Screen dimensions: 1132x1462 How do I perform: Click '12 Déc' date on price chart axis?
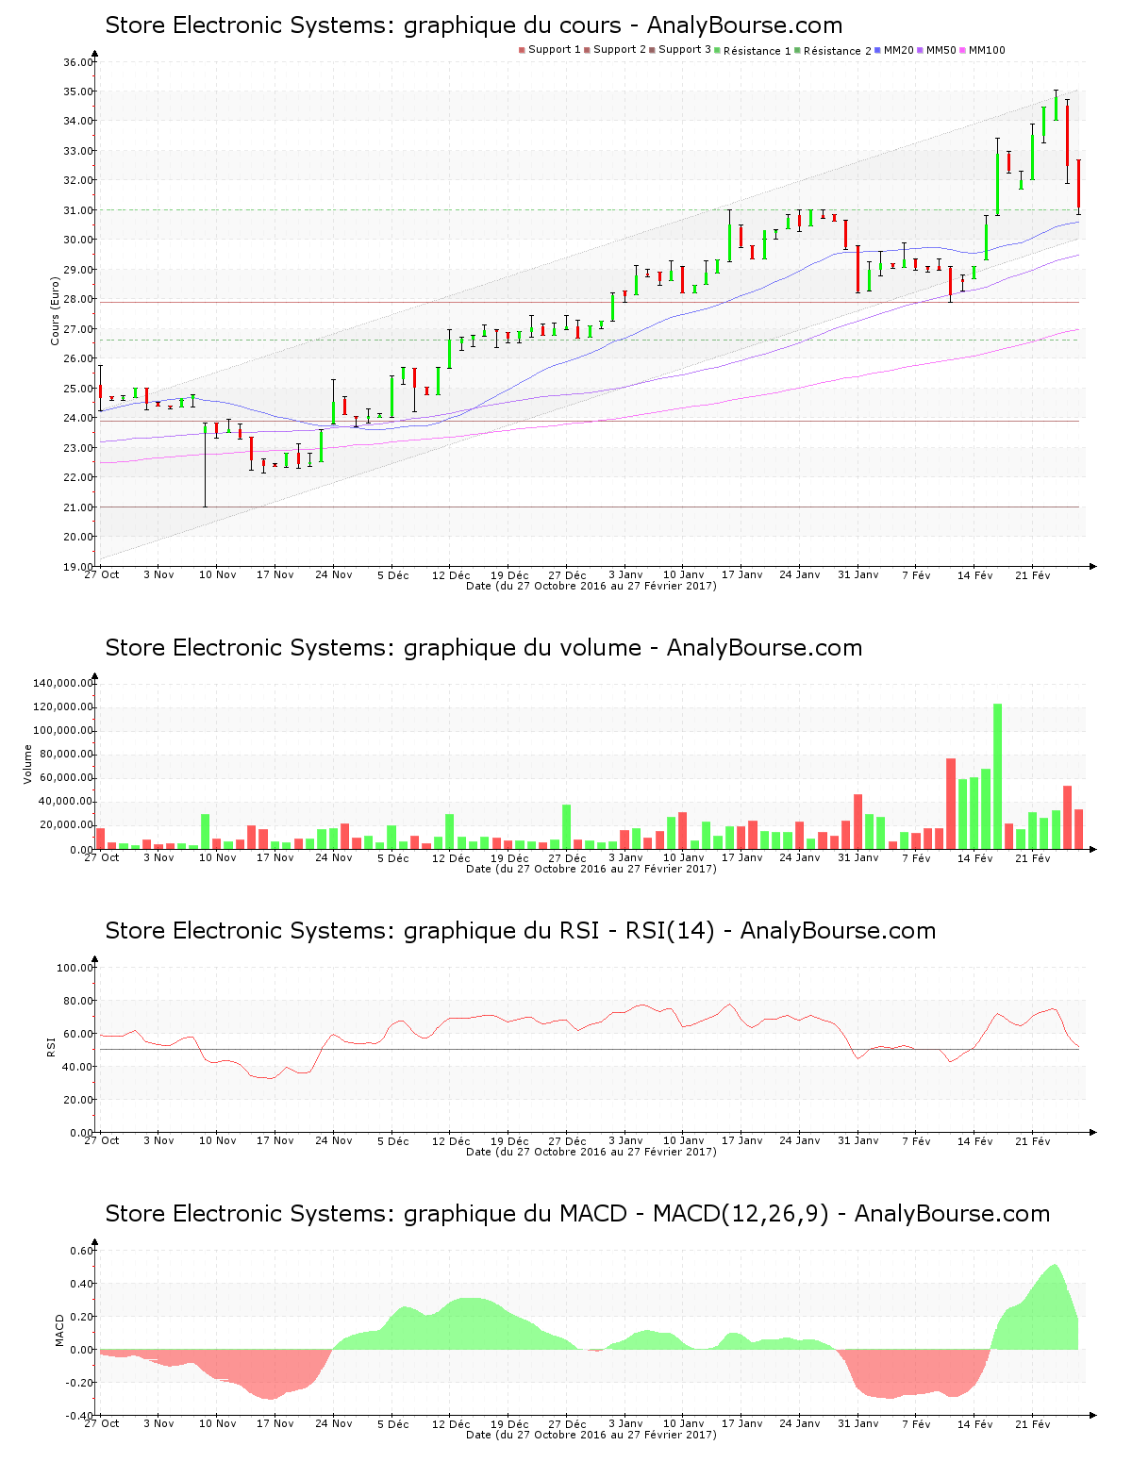tap(451, 574)
